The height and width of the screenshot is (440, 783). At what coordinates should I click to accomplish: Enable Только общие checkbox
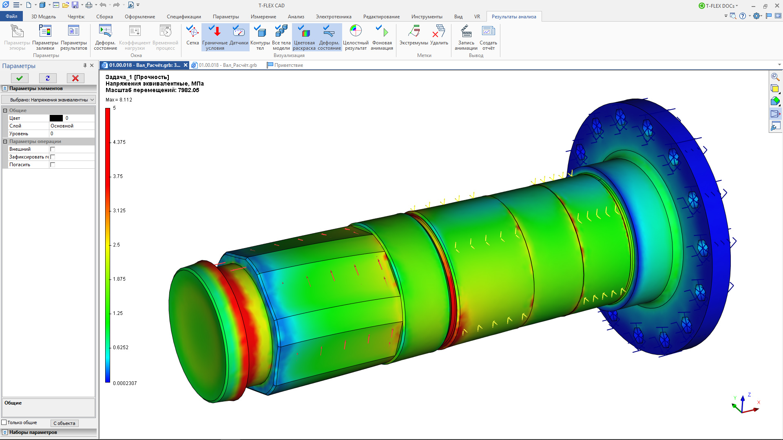[x=4, y=422]
